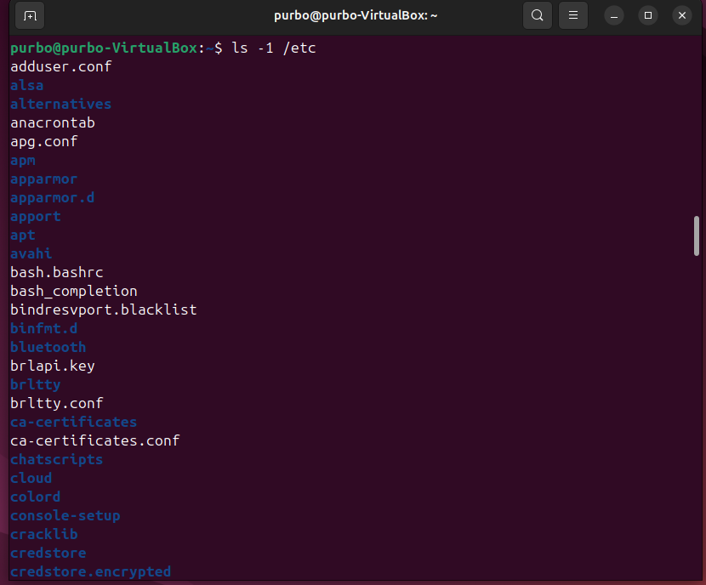Click the apparmor.d directory entry
706x585 pixels.
pyautogui.click(x=53, y=197)
